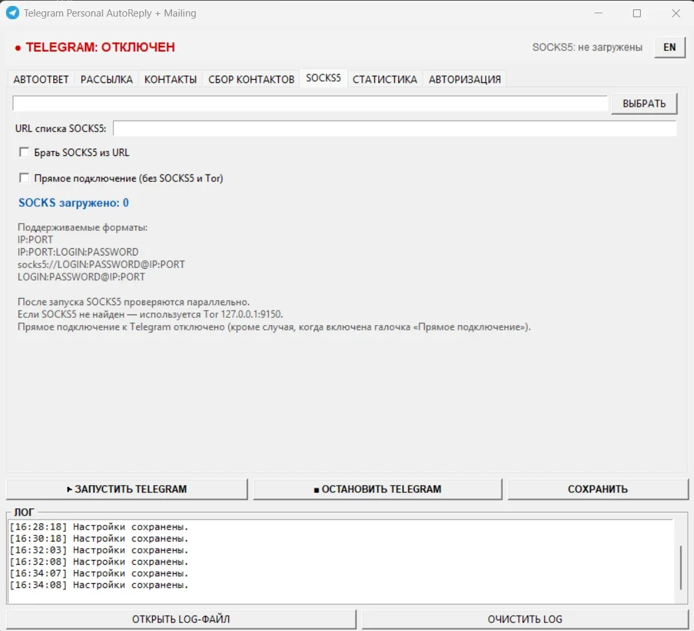Select log entry at 16:32:03

99,550
